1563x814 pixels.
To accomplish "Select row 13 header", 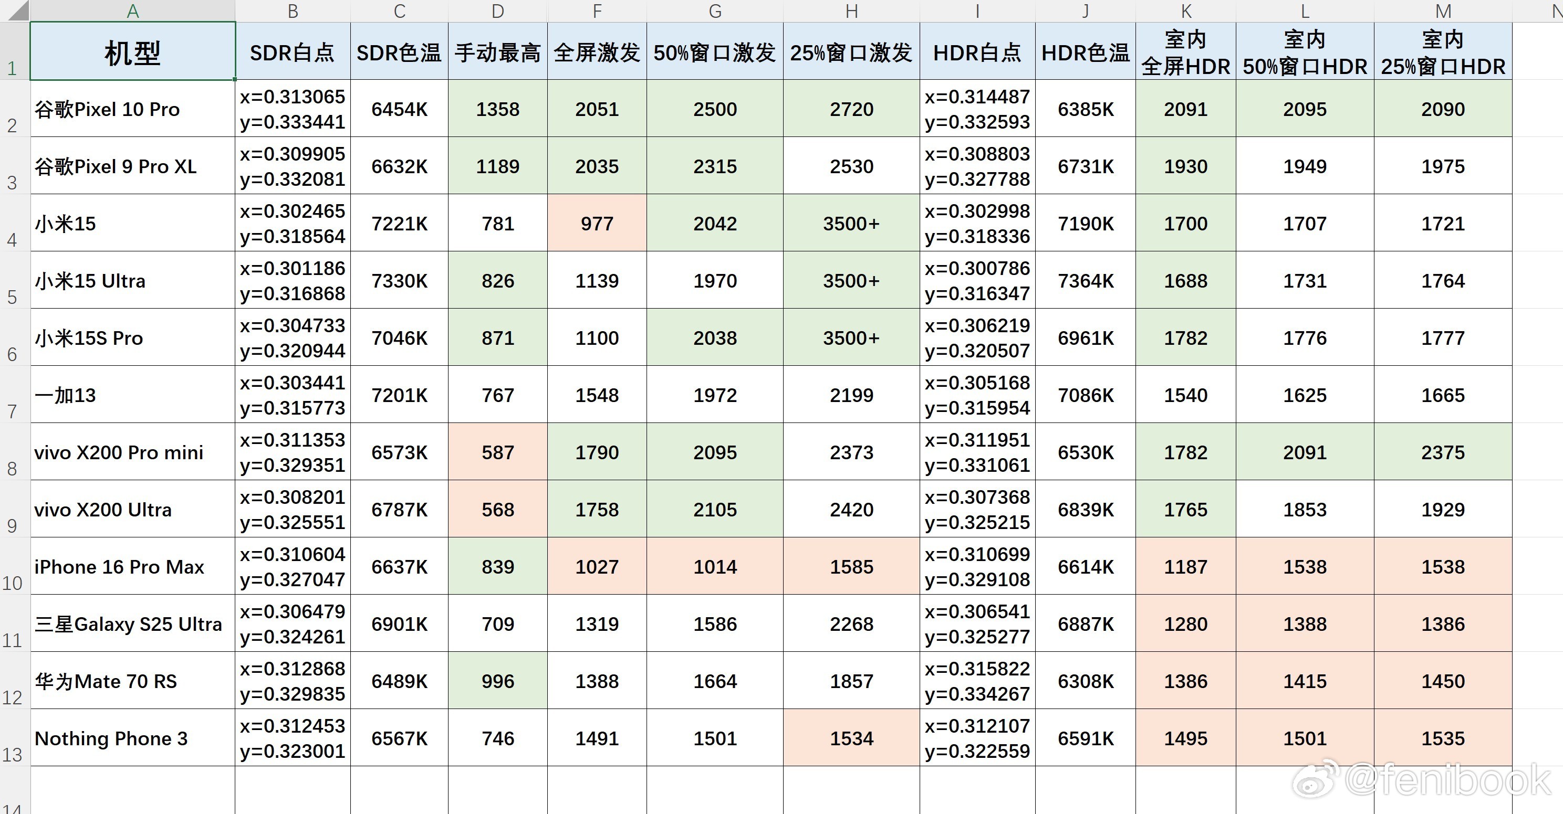I will [x=15, y=737].
